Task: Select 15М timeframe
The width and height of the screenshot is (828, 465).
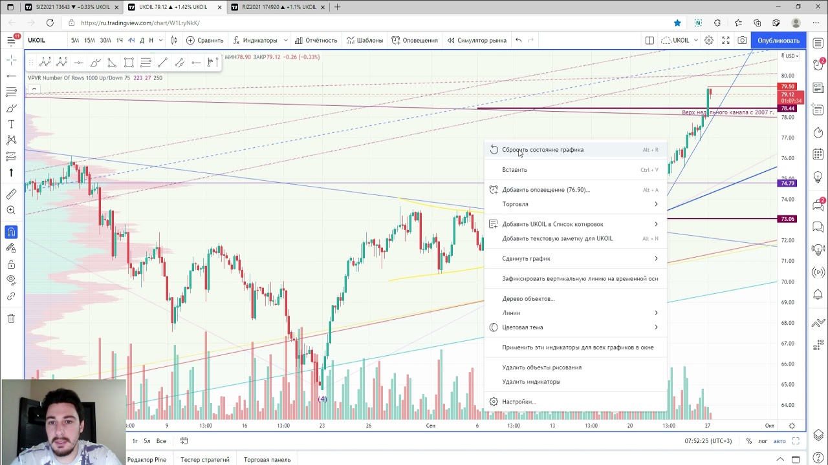Action: tap(89, 40)
